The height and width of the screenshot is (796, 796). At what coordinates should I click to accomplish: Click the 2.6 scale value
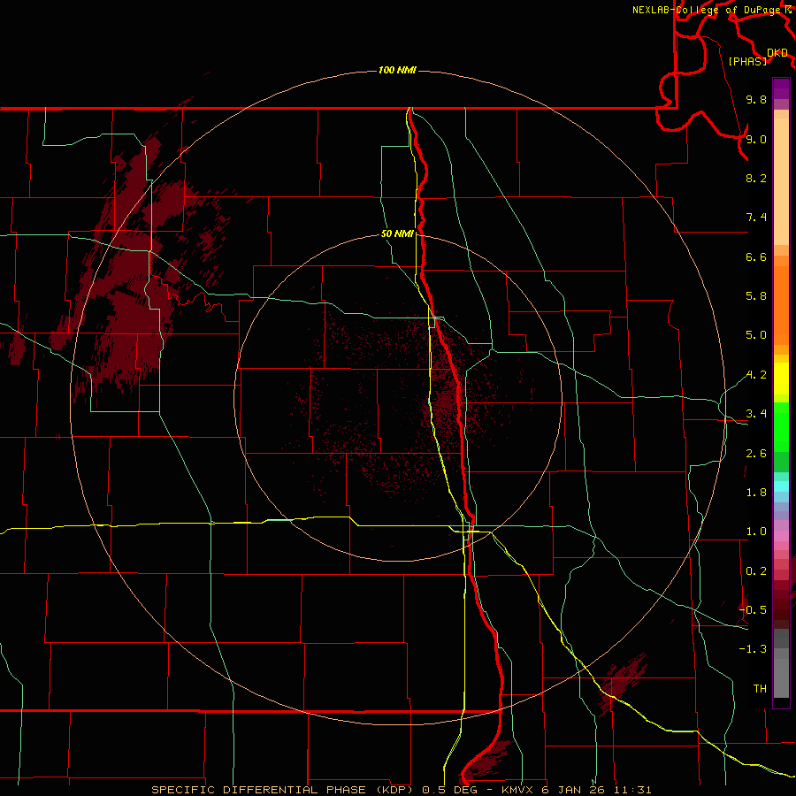point(756,454)
